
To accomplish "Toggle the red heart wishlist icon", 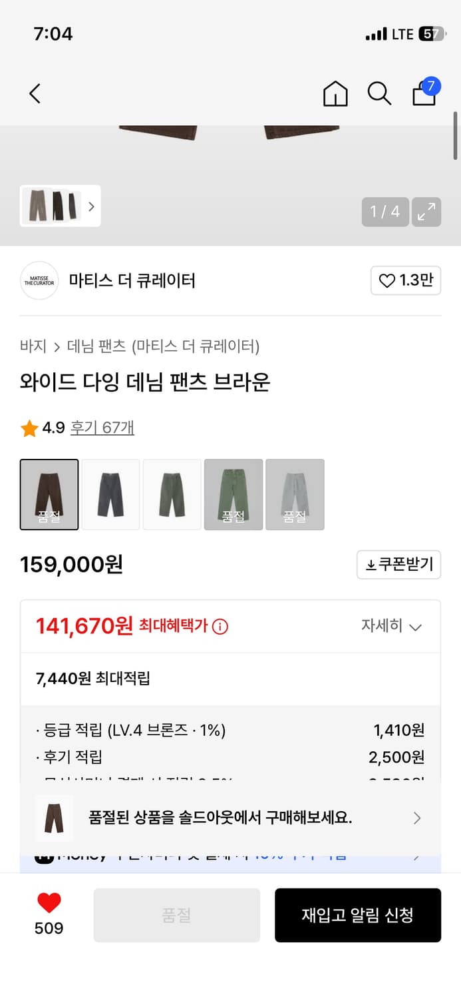I will pos(49,903).
